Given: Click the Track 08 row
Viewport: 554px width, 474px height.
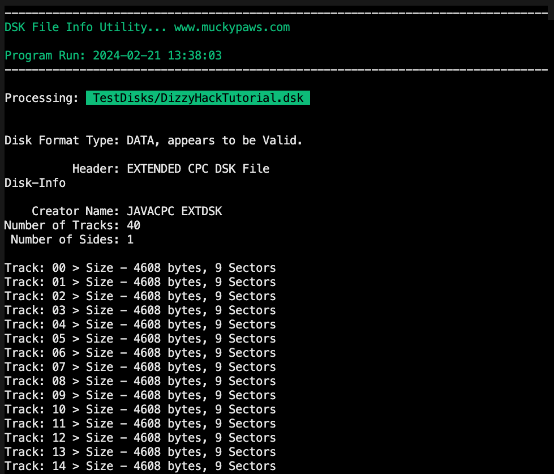Looking at the screenshot, I should [140, 381].
